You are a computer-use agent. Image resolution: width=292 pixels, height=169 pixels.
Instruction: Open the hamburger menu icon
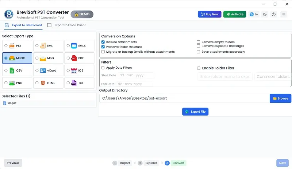coord(284,15)
